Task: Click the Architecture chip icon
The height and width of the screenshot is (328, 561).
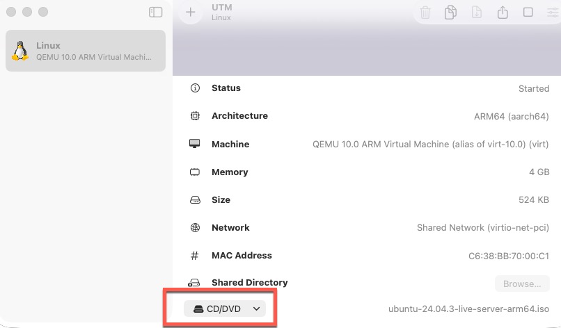Action: point(195,116)
